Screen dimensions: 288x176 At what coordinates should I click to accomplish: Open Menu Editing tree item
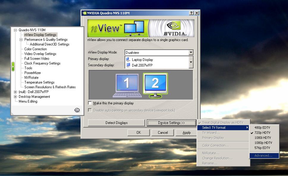coord(28,101)
